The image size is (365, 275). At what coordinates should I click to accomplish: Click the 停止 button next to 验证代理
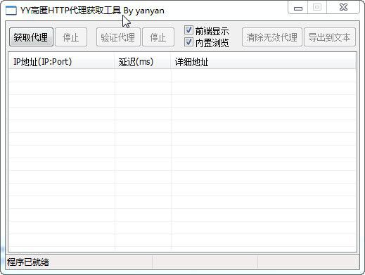point(158,37)
